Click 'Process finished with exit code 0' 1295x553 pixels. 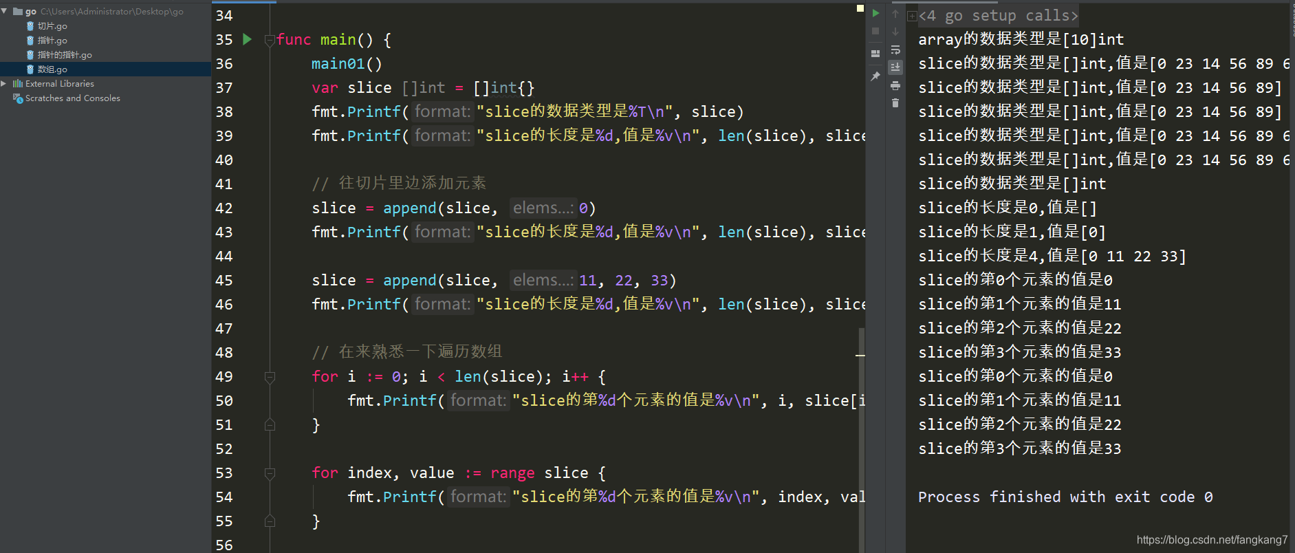[1065, 497]
